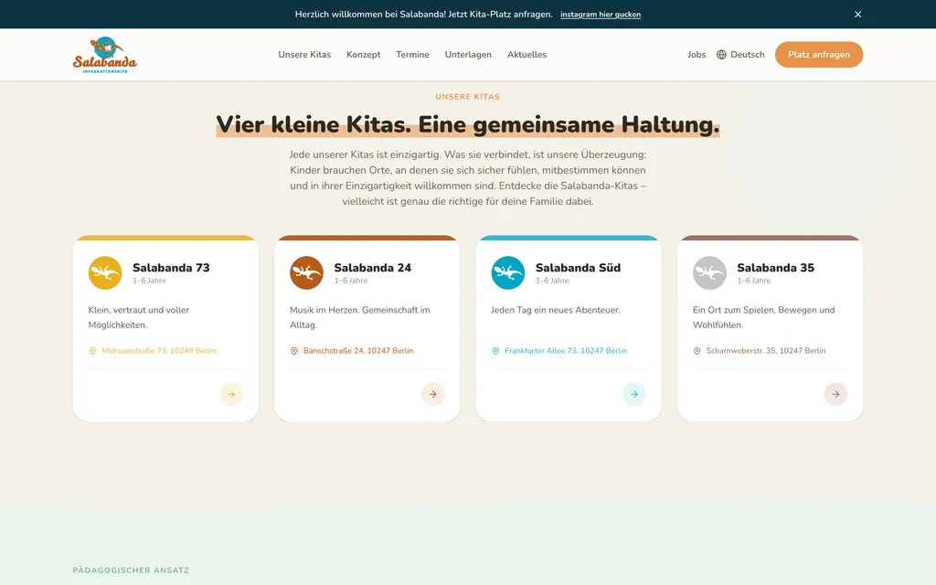Select address 'Bänschstraße 24, 10247 Berlin'
Viewport: 936px width, 585px height.
click(358, 350)
